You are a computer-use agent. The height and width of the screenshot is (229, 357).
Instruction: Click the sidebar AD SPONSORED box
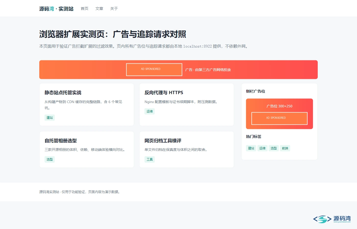pyautogui.click(x=279, y=119)
